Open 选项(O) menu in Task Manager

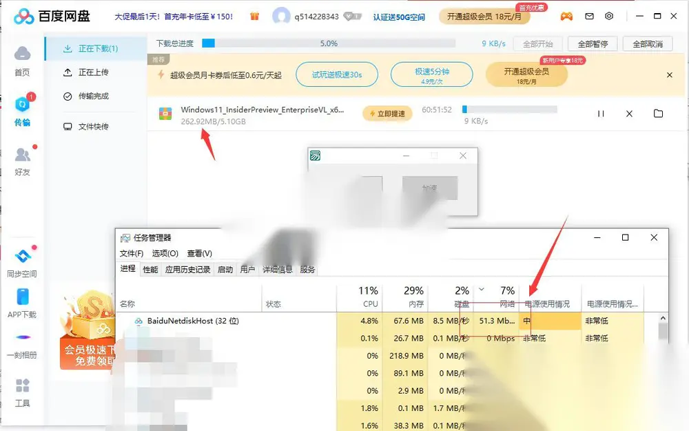coord(165,253)
